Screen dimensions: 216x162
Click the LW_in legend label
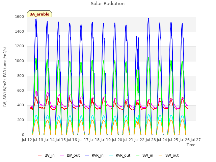tap(50, 155)
